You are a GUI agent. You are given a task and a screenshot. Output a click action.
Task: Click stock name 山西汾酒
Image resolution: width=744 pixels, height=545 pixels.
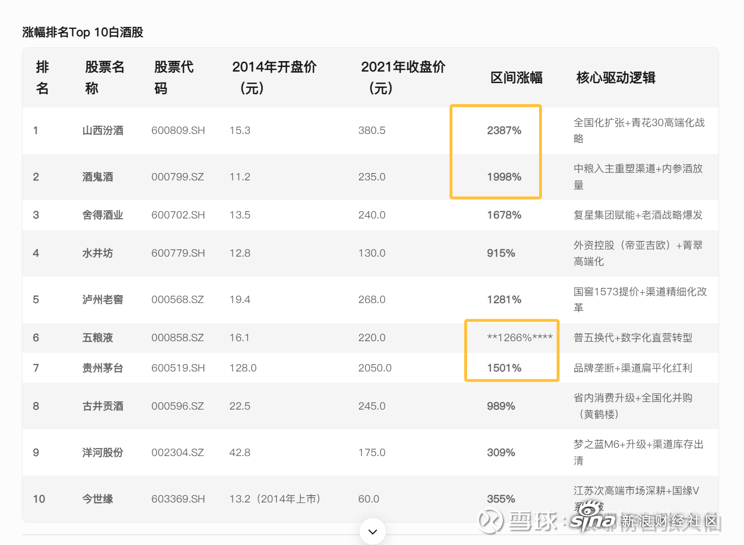click(103, 131)
